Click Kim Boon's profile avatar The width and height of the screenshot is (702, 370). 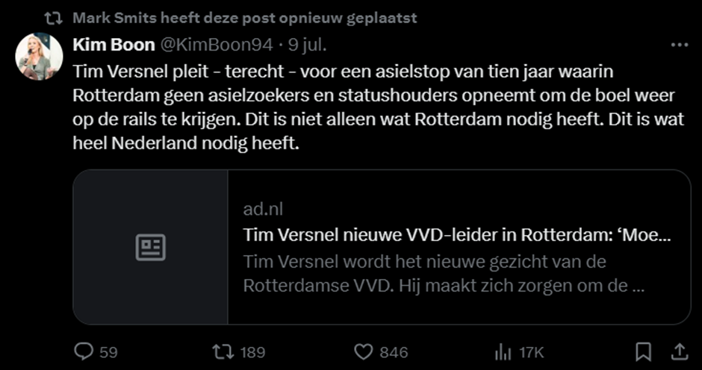pos(40,57)
